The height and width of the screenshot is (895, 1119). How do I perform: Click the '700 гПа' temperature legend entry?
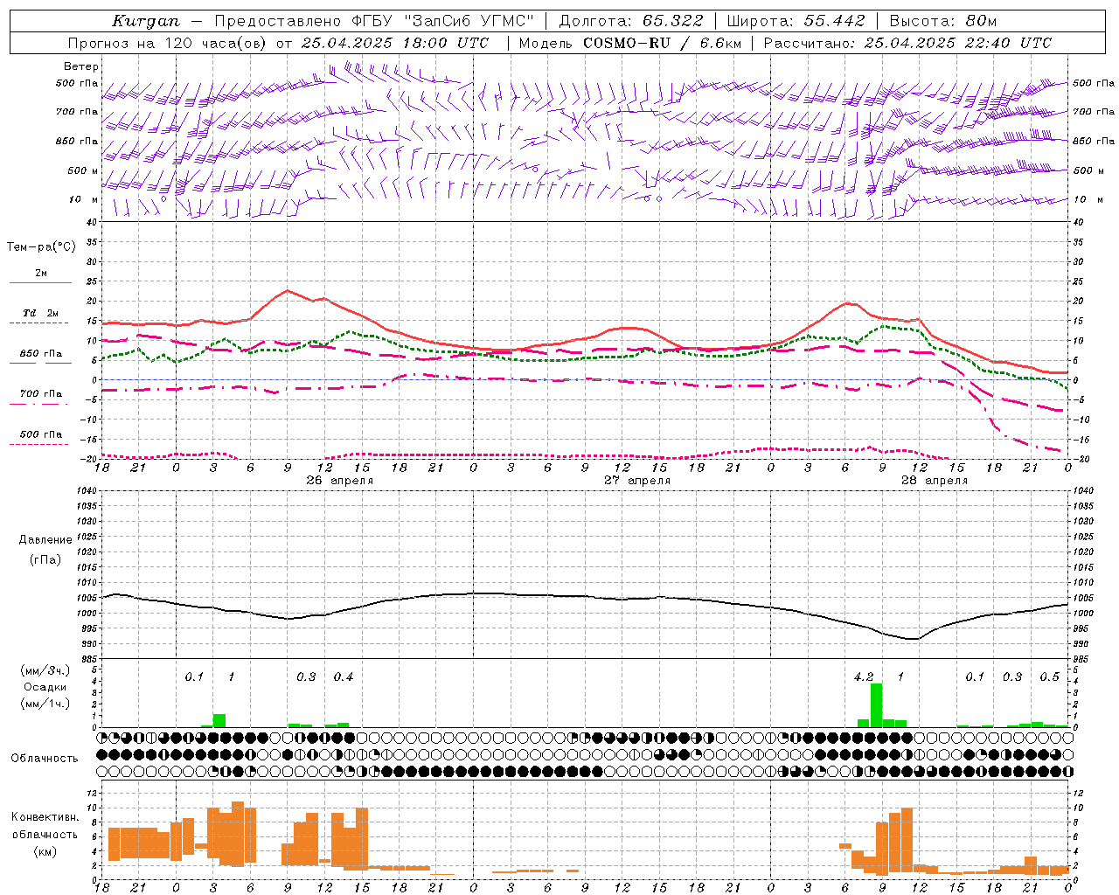pyautogui.click(x=40, y=394)
